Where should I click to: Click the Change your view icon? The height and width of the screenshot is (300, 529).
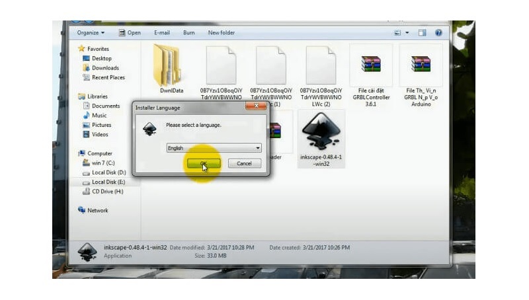coord(398,32)
